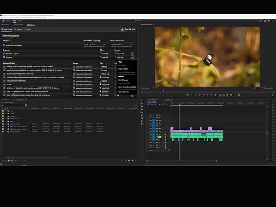Select the Type tool
Image resolution: width=276 pixels, height=207 pixels.
point(141,124)
